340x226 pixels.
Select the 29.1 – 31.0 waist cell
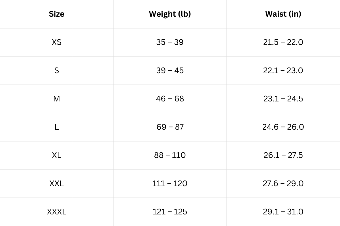(283, 212)
